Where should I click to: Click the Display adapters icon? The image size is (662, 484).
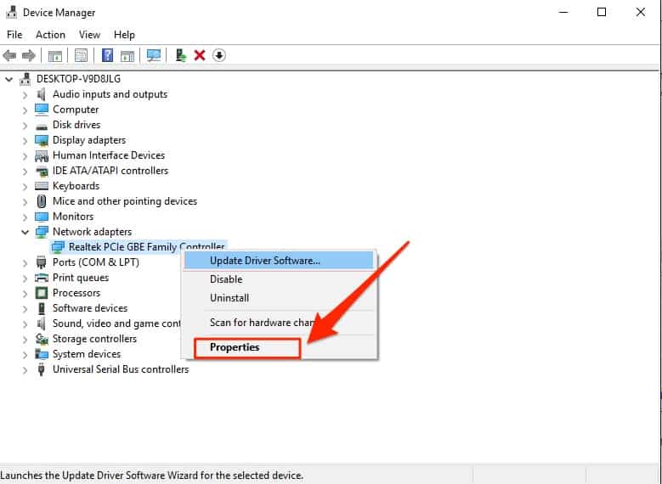point(42,140)
